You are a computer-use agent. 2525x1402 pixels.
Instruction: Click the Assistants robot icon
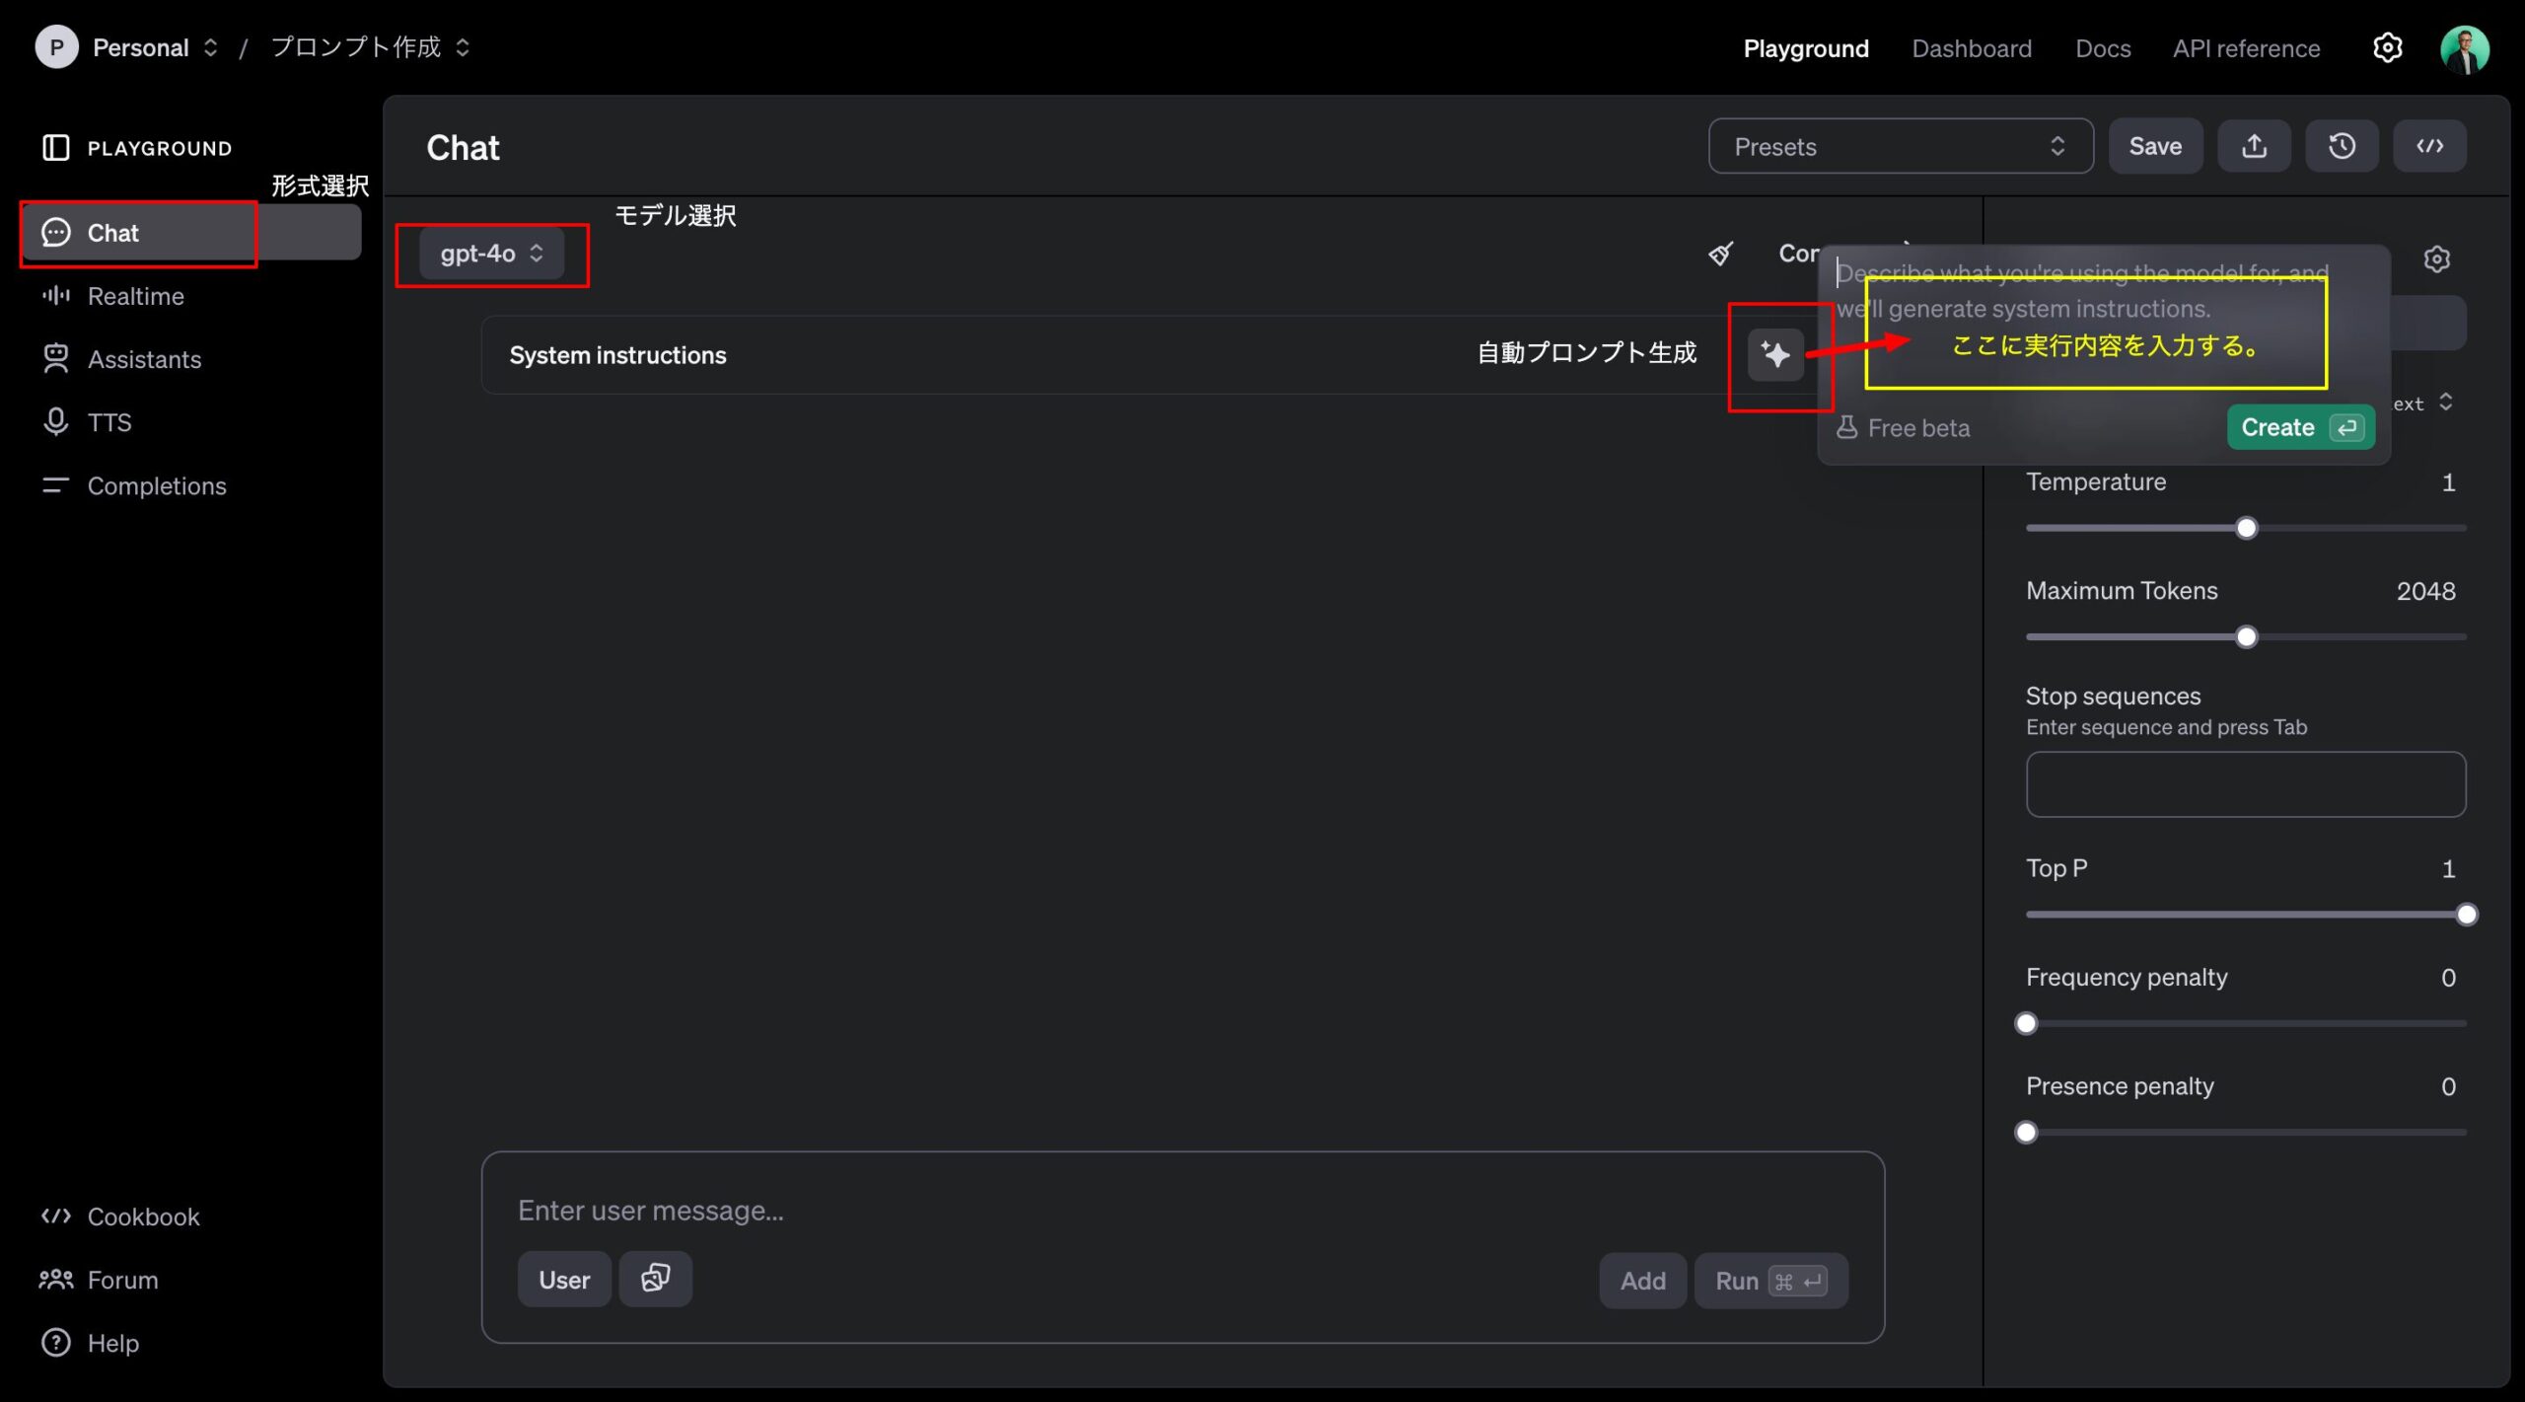(x=56, y=358)
